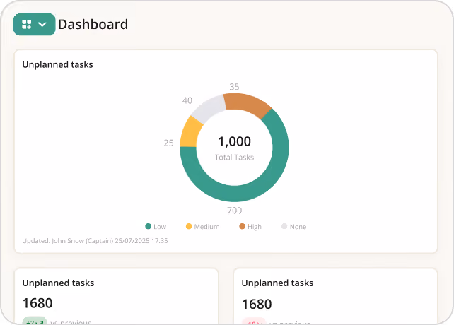Image resolution: width=454 pixels, height=325 pixels.
Task: Open the bottom-right Unplanned tasks card
Action: [x=335, y=296]
